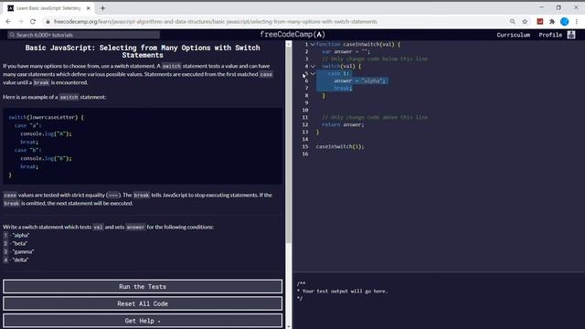The width and height of the screenshot is (585, 329).
Task: Restore down the browser window
Action: coord(558,7)
